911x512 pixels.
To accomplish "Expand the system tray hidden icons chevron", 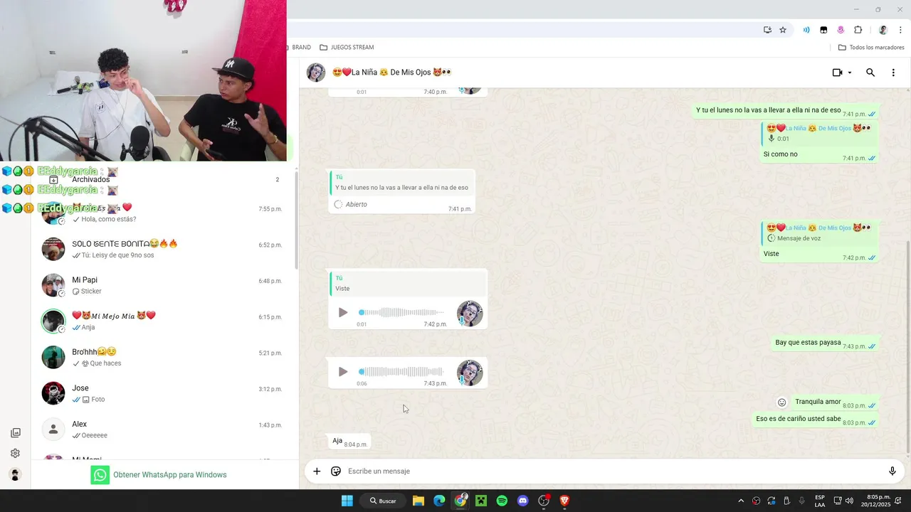I will [x=741, y=501].
